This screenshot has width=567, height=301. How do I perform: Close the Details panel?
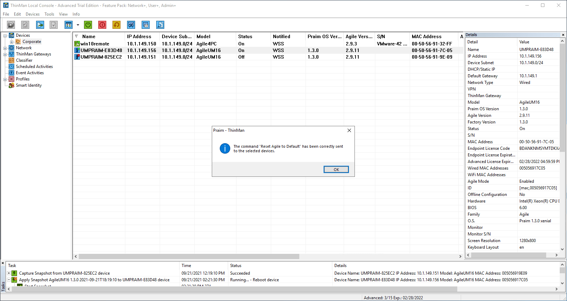tap(563, 35)
